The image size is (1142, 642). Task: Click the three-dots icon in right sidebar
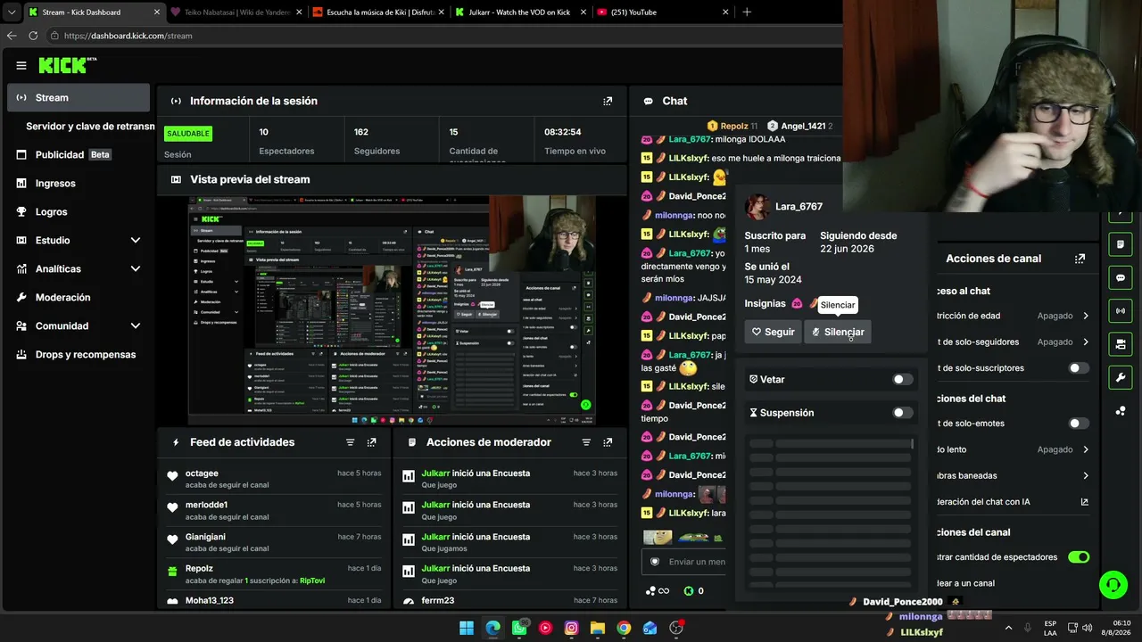(1121, 411)
